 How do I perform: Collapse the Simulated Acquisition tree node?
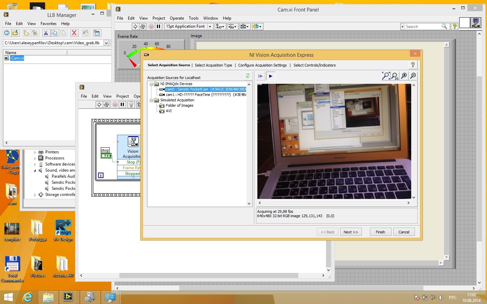pos(151,100)
